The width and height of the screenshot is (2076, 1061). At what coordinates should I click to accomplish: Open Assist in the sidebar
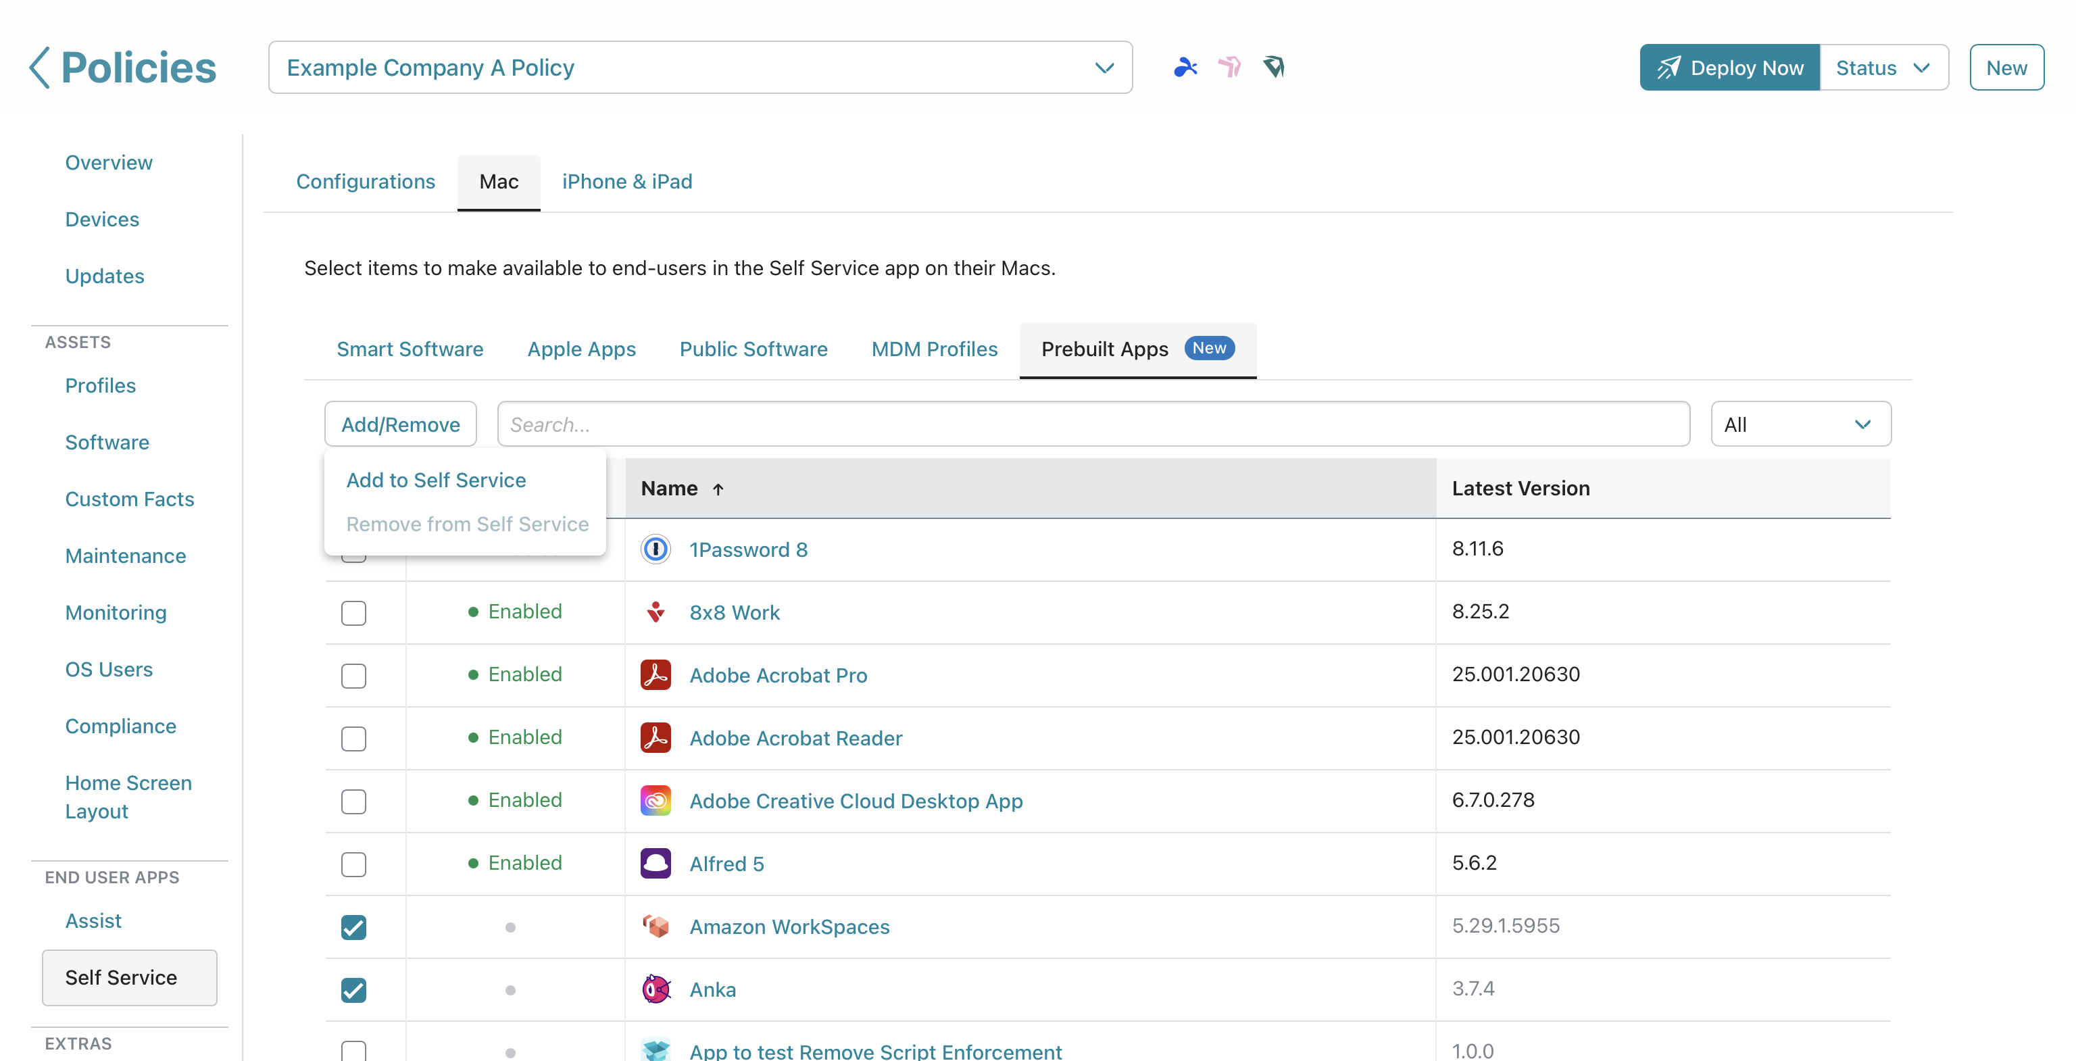click(x=93, y=921)
